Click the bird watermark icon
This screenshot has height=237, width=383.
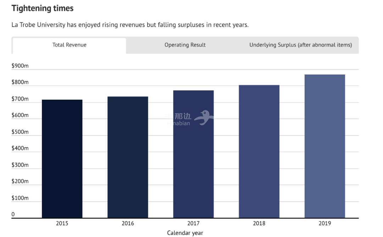[204, 118]
